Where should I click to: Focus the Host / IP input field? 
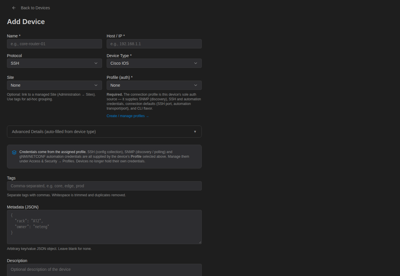[154, 44]
